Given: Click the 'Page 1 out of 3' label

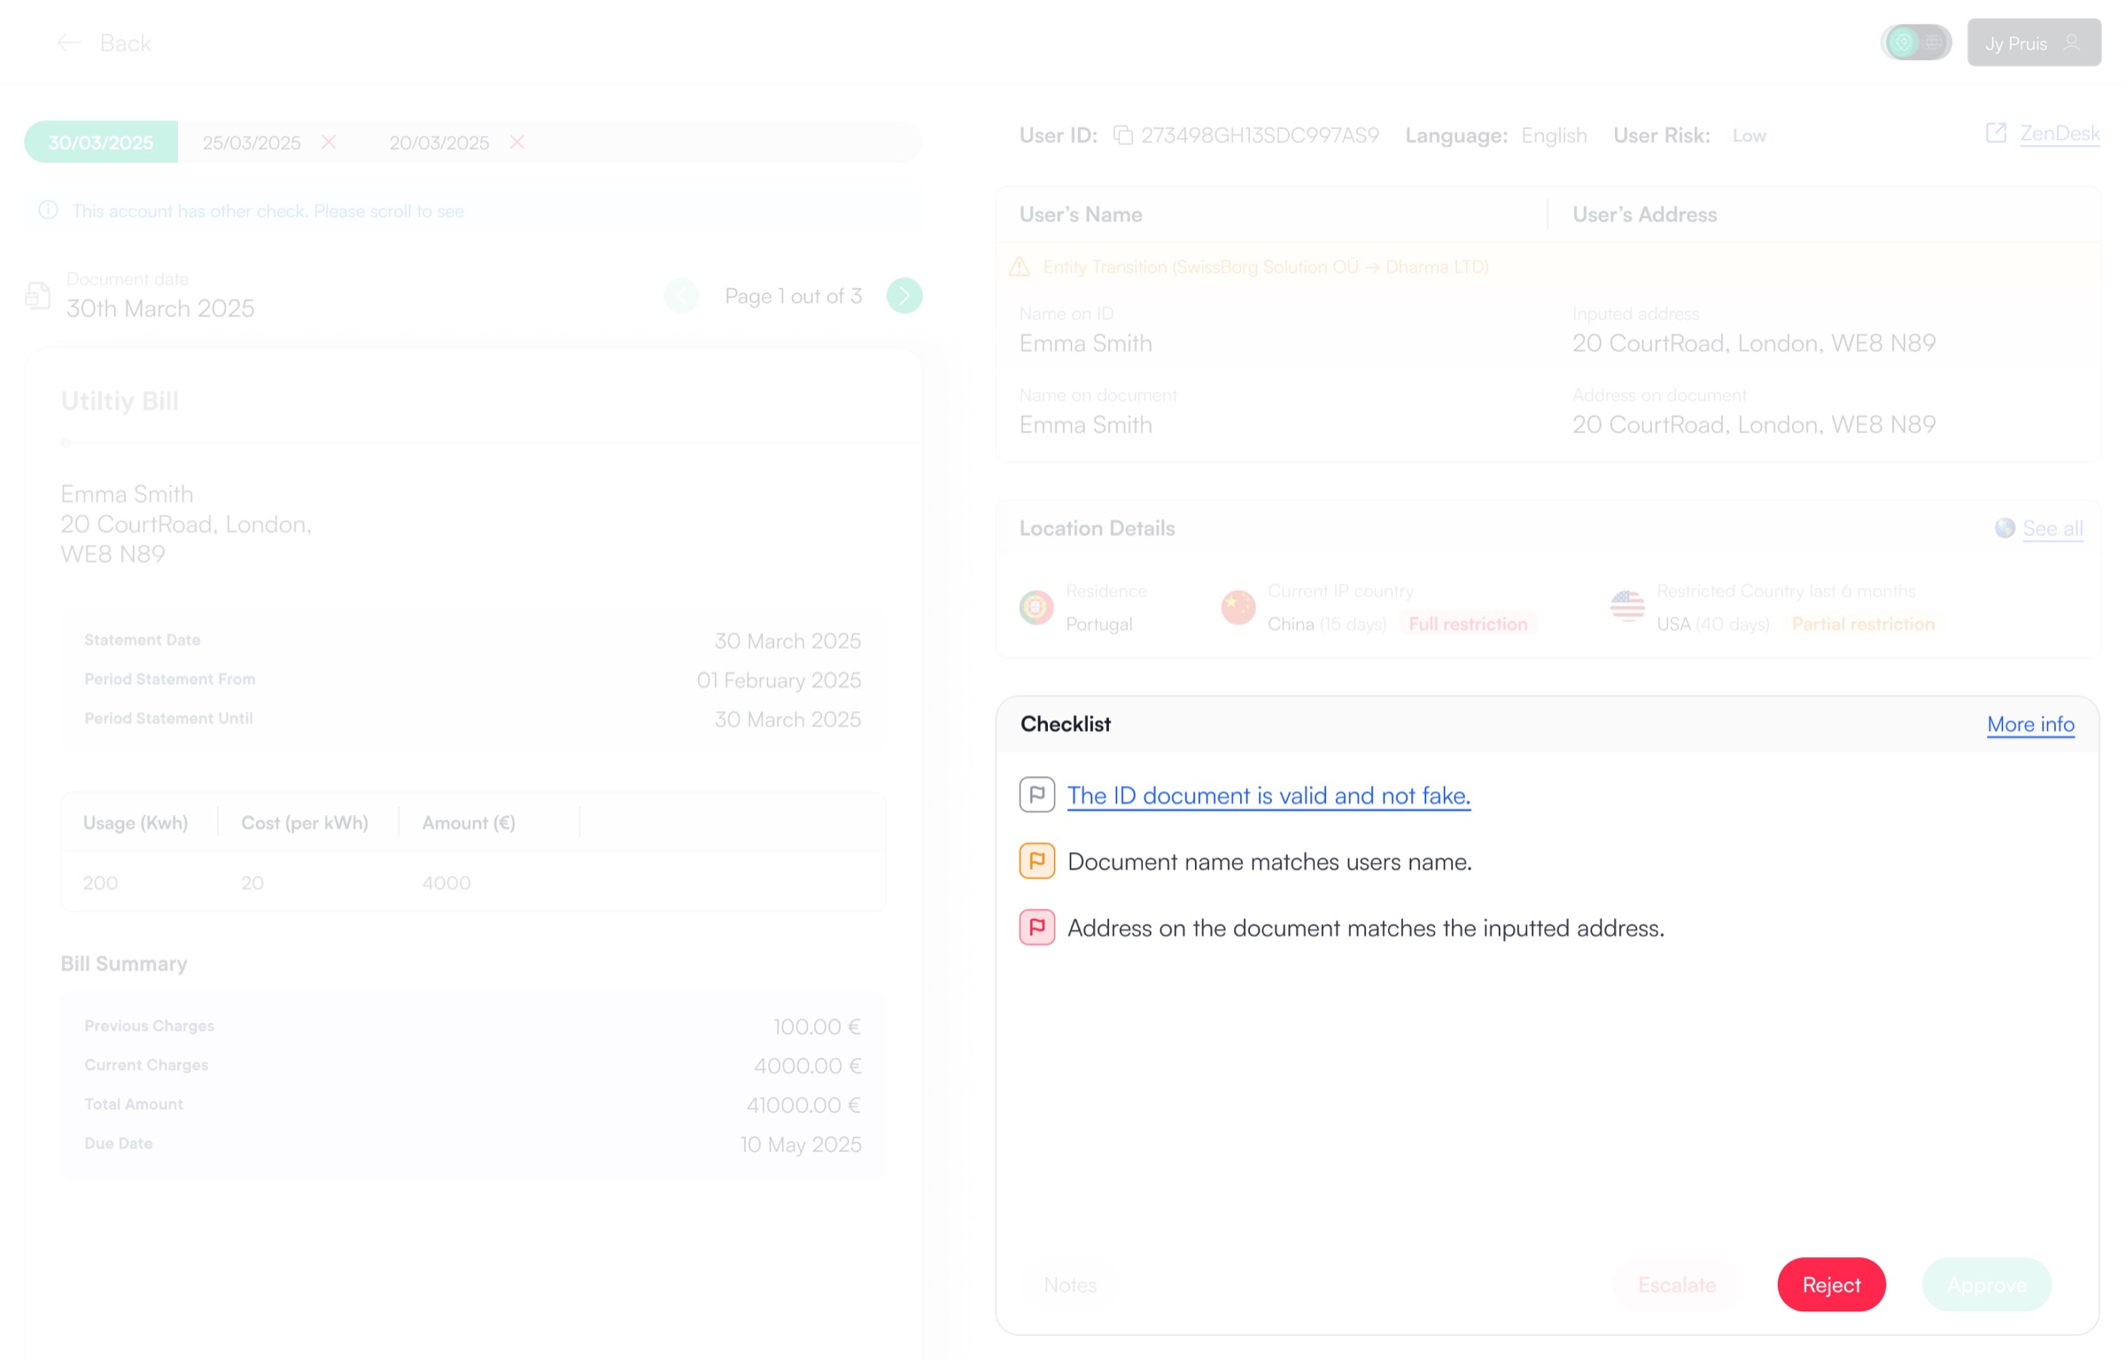Looking at the screenshot, I should (793, 296).
